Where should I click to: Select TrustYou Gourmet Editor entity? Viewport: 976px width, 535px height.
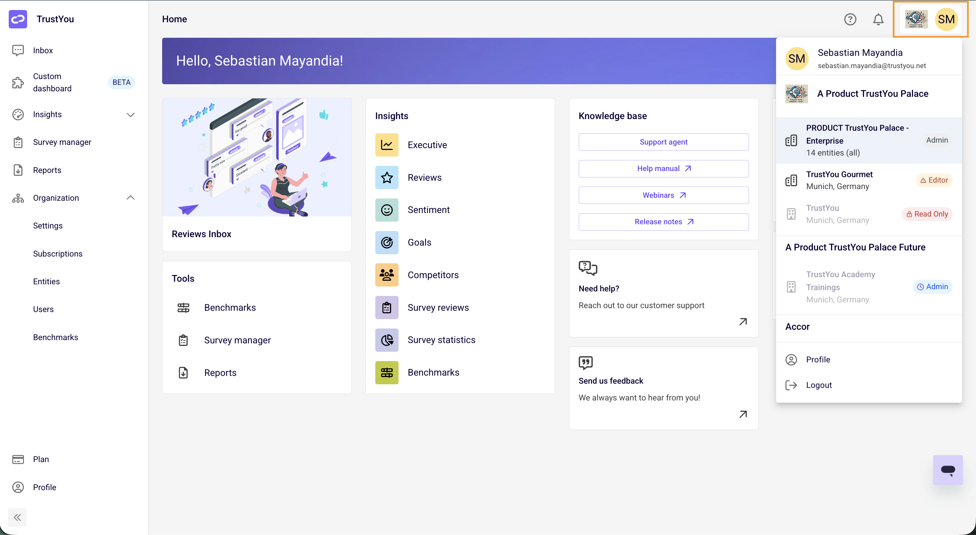(x=869, y=181)
